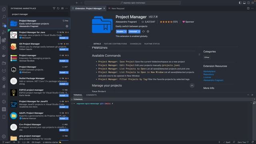Go back with navigation arrow
Viewport: 256px width, 144px height.
(77, 3)
